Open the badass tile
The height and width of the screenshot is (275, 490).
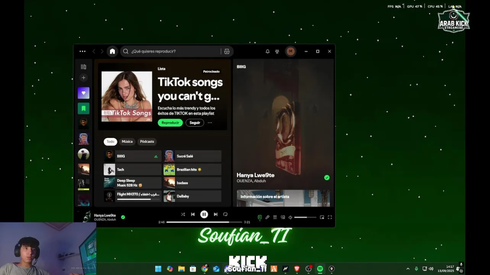click(x=192, y=183)
